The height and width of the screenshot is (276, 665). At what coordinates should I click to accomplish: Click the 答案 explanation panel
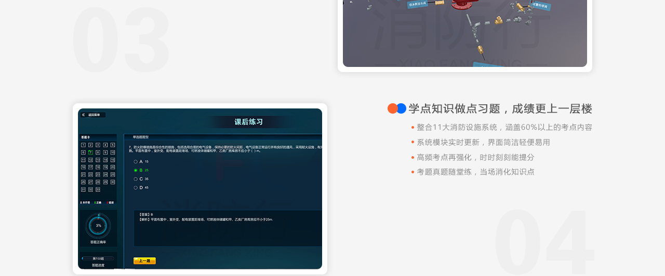[228, 228]
